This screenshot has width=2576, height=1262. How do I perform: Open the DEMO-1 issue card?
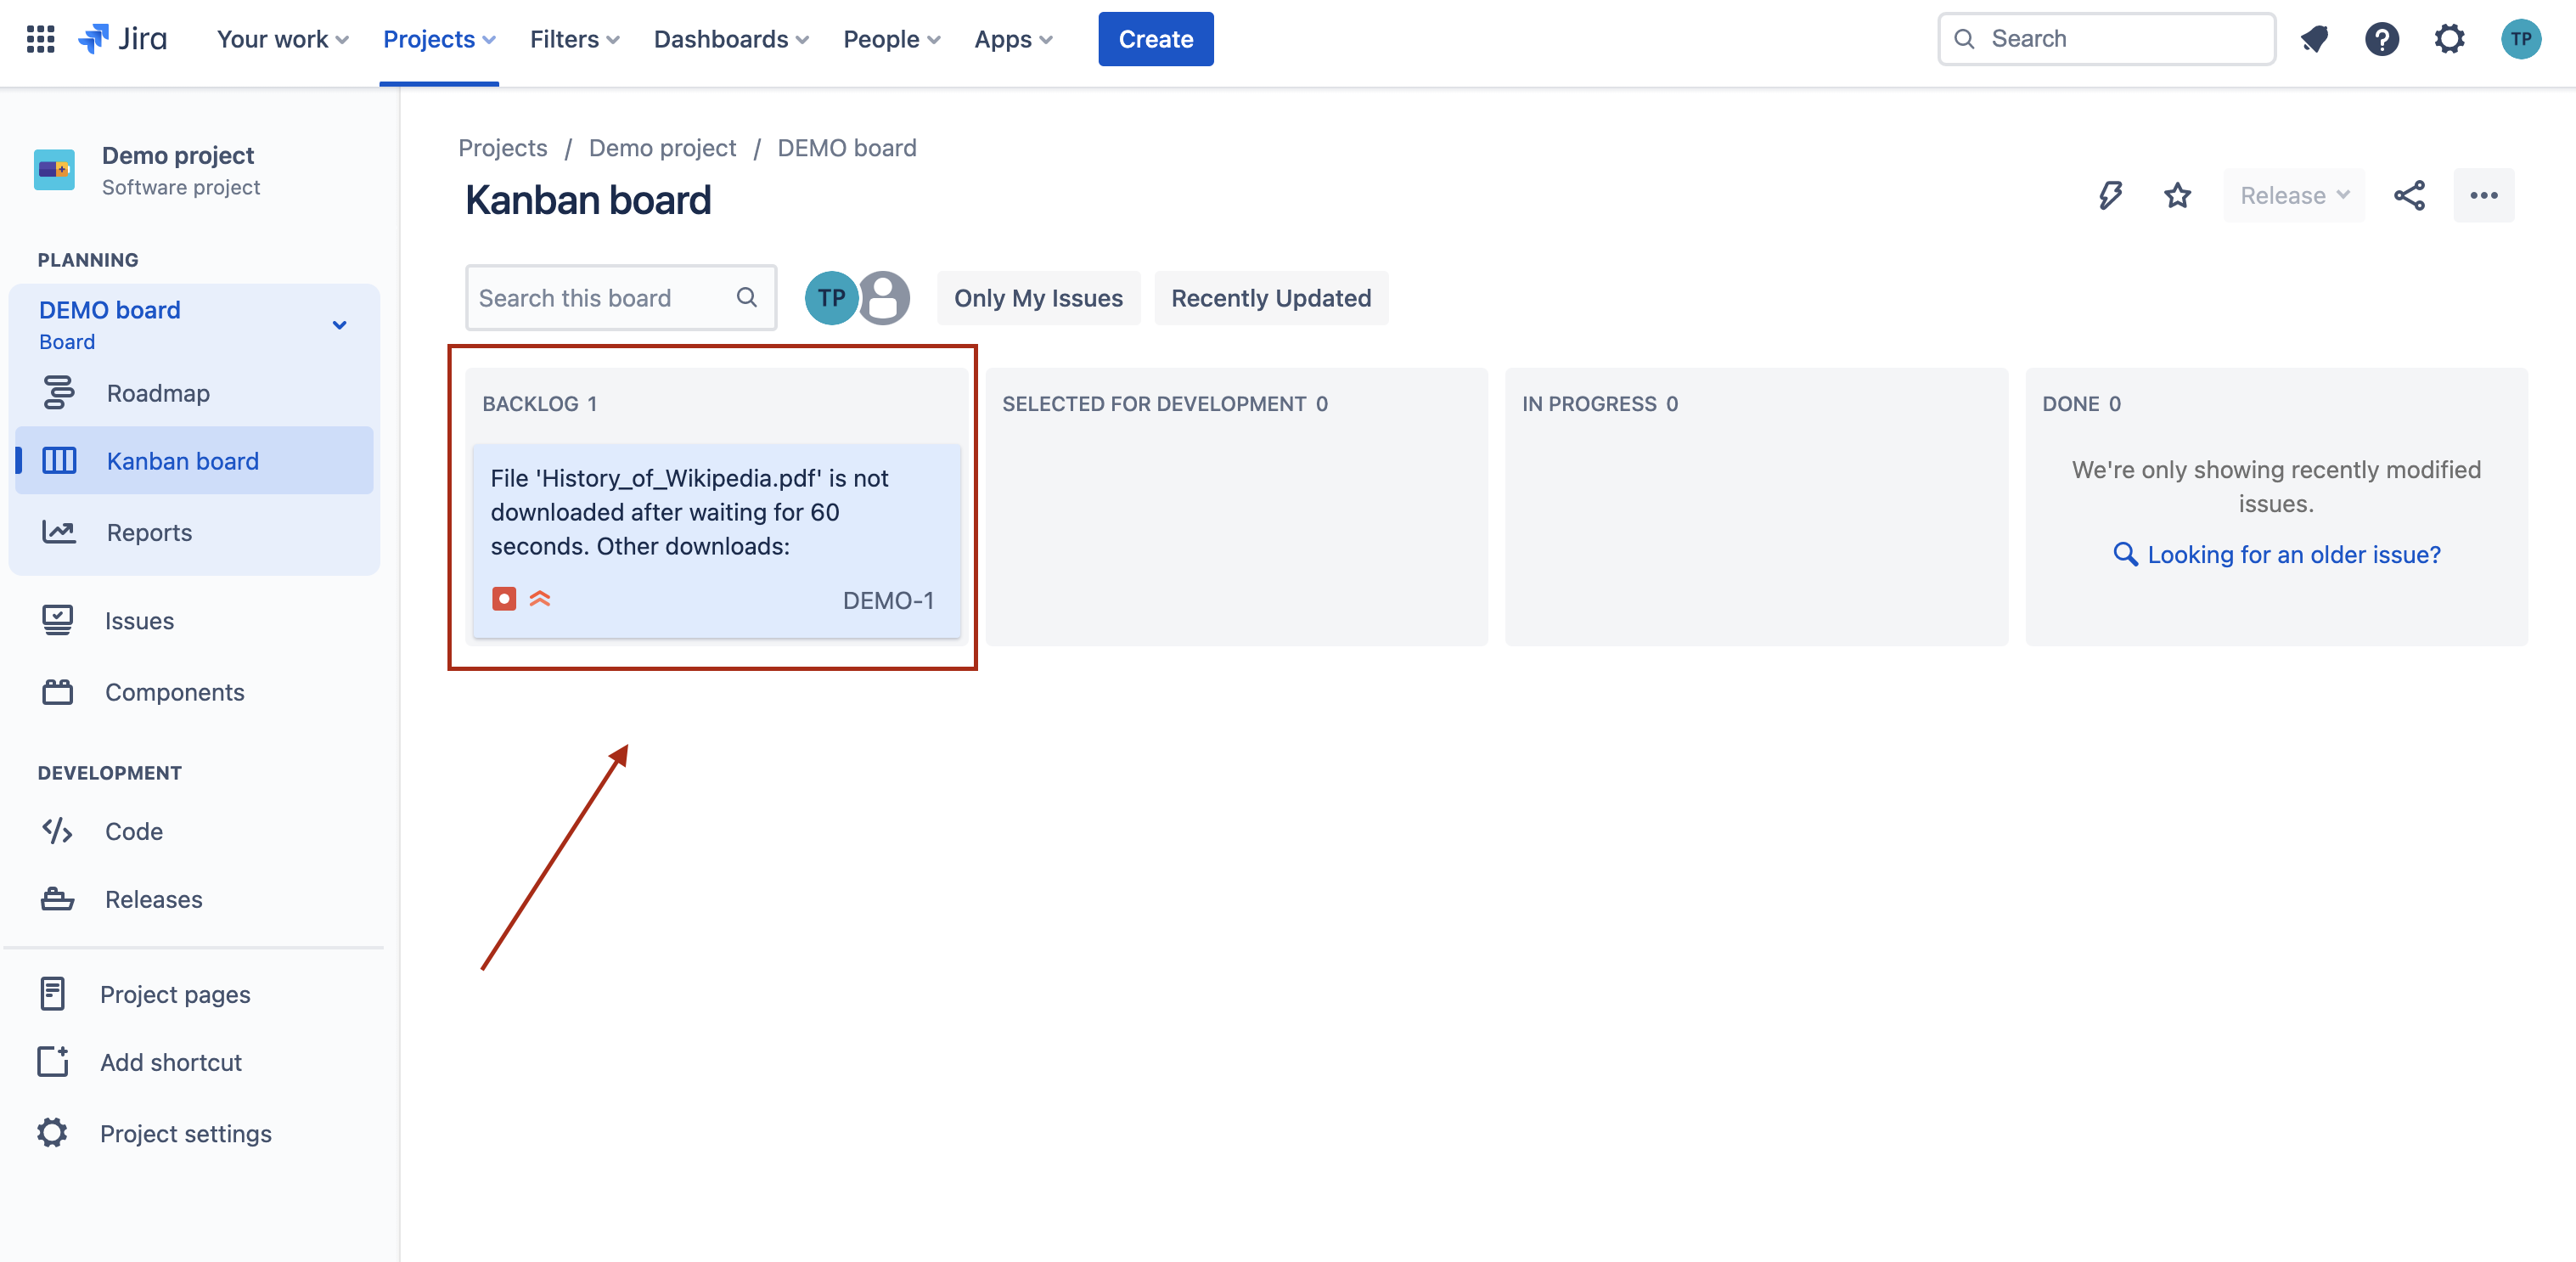pos(715,540)
